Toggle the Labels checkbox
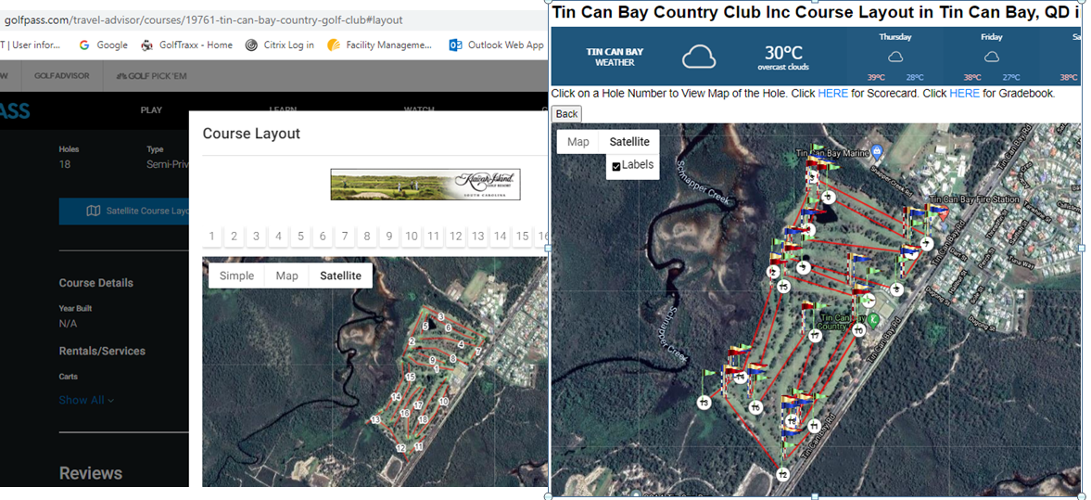 [615, 166]
